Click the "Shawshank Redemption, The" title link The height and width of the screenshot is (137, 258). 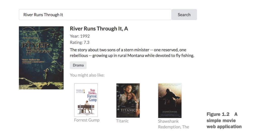173,124
